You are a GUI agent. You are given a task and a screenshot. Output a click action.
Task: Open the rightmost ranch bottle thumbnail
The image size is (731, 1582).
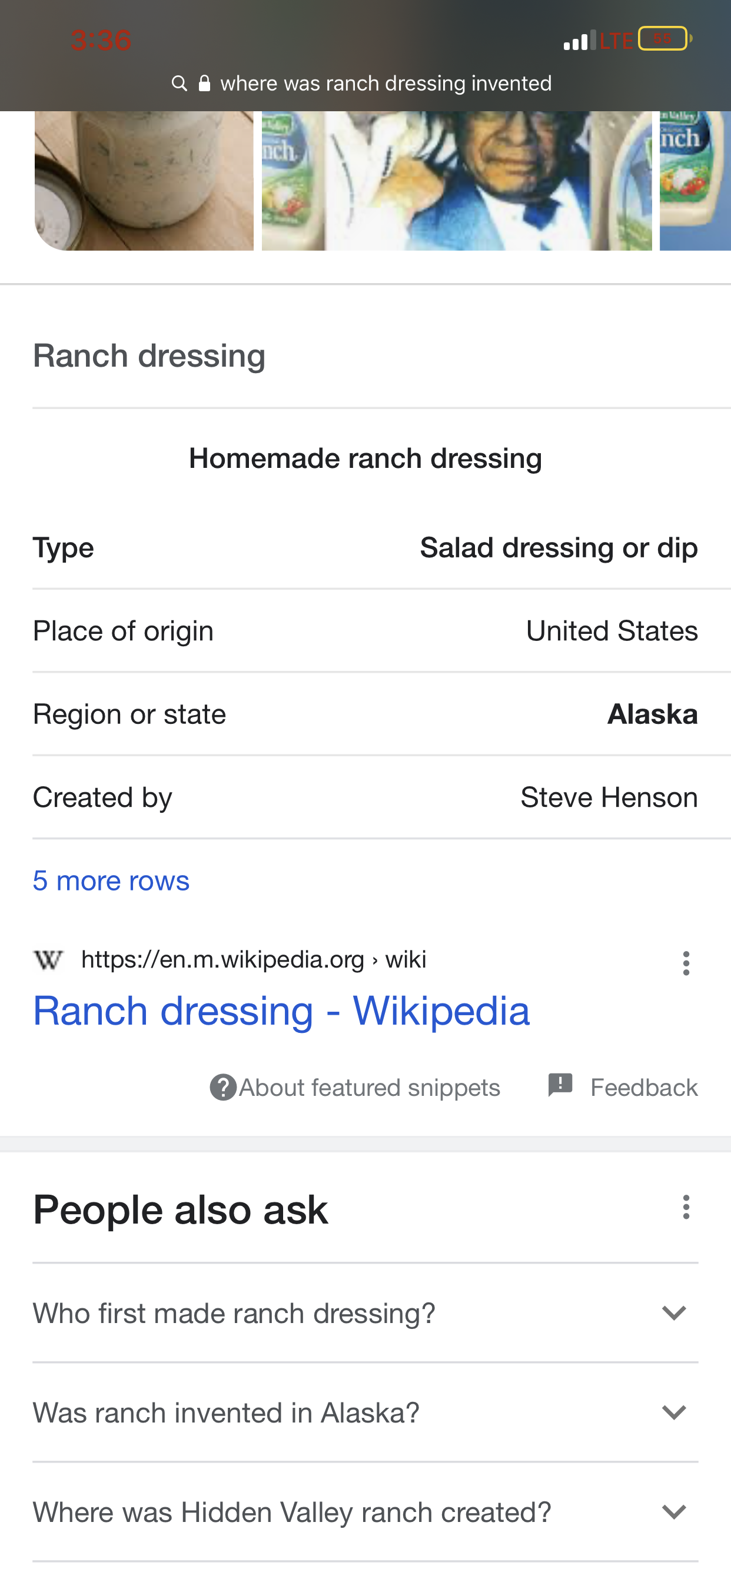[695, 181]
